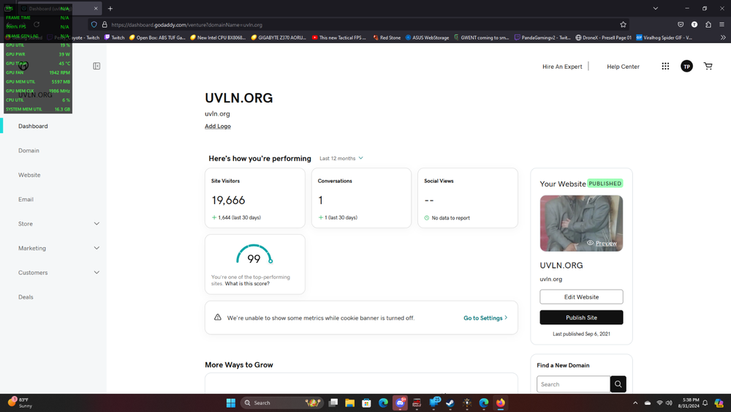Click the What is this score? link
The width and height of the screenshot is (731, 412).
(247, 284)
